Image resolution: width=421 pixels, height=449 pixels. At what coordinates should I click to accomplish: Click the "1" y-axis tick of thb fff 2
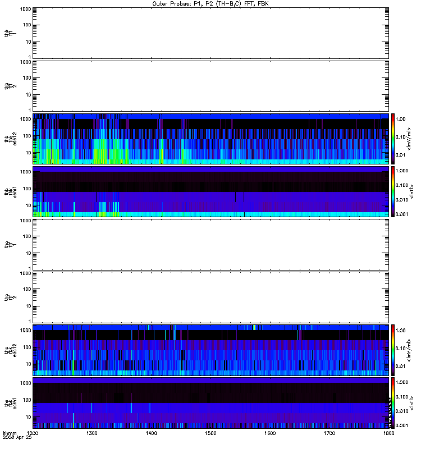(30, 110)
